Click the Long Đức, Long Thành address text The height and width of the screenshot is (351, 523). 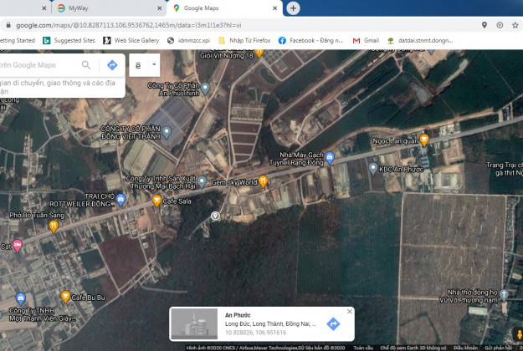(x=270, y=323)
